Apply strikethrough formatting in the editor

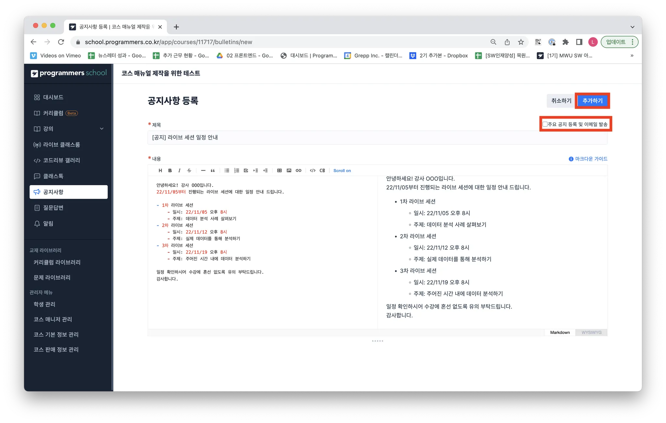(x=189, y=171)
